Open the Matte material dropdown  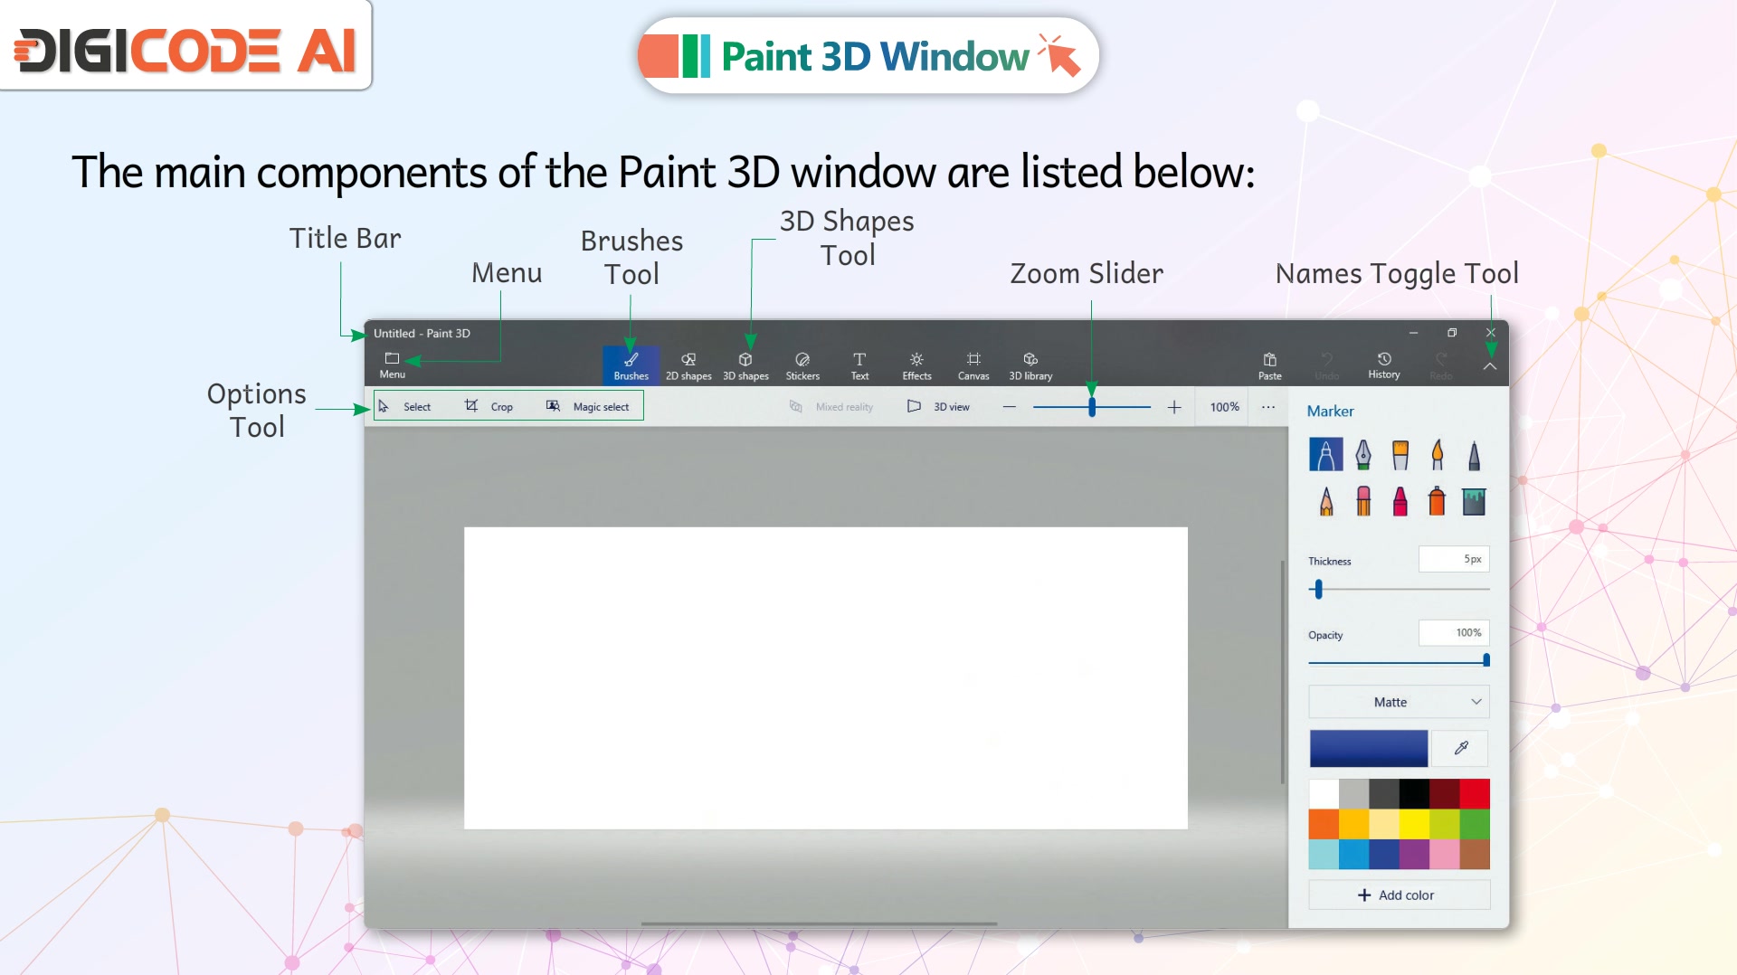point(1399,702)
